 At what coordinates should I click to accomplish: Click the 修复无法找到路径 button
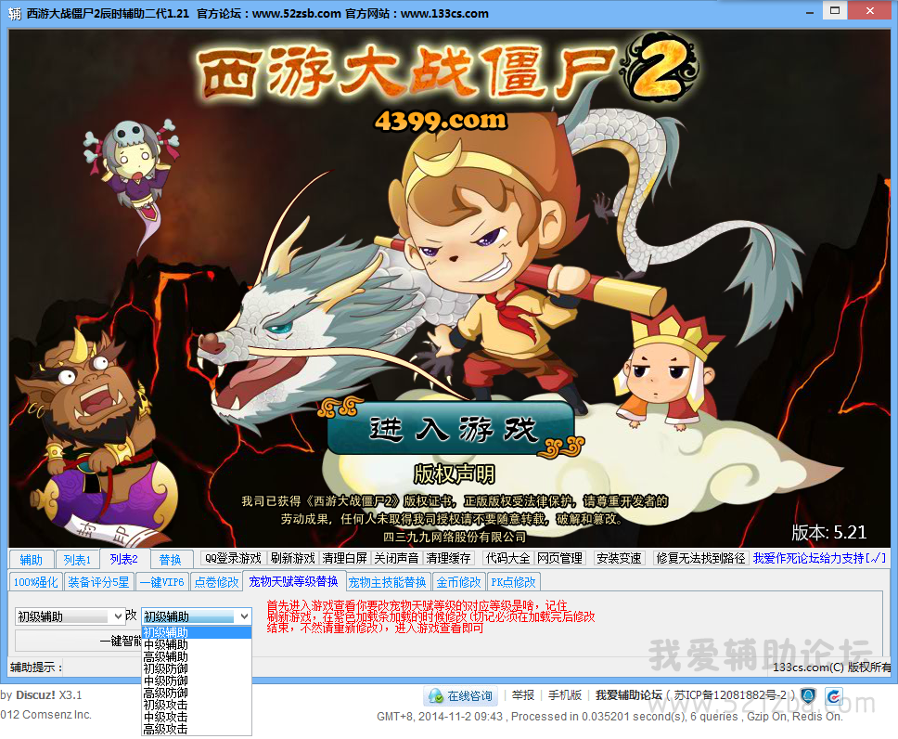pos(700,558)
